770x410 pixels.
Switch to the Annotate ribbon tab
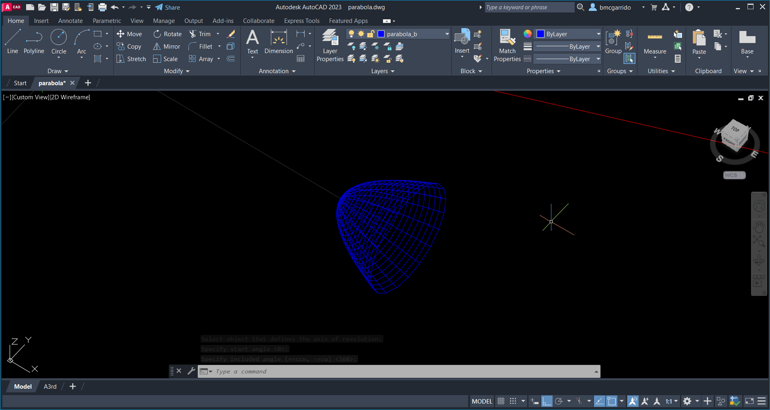[70, 21]
